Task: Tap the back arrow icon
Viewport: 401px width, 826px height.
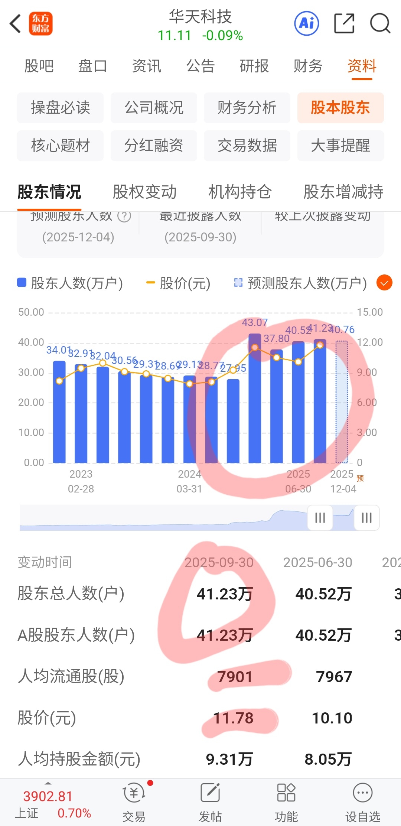Action: 15,24
